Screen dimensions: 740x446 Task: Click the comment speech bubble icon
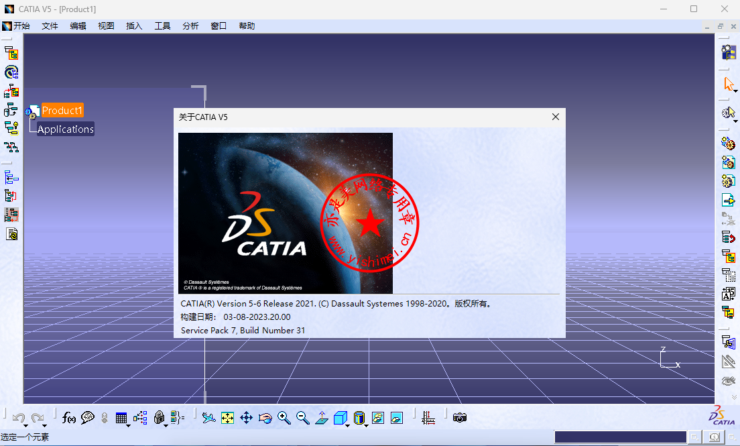click(x=87, y=418)
